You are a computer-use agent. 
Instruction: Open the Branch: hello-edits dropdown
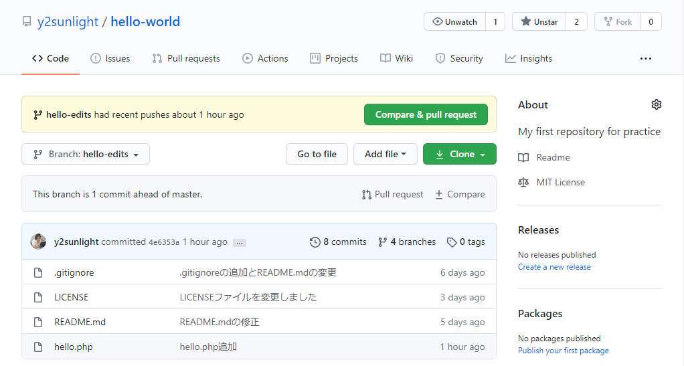click(86, 154)
